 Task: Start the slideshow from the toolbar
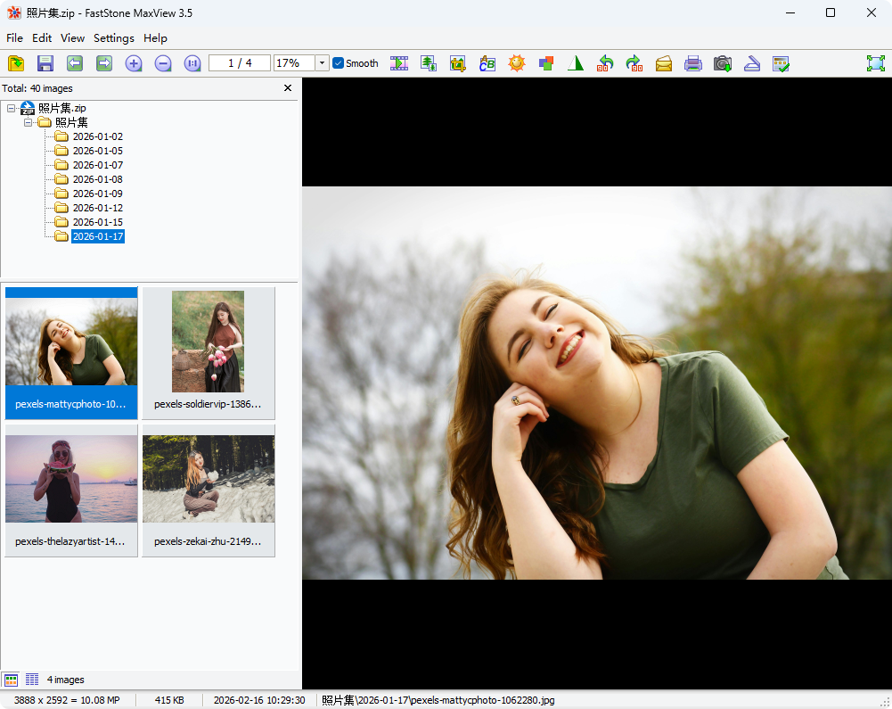[399, 63]
